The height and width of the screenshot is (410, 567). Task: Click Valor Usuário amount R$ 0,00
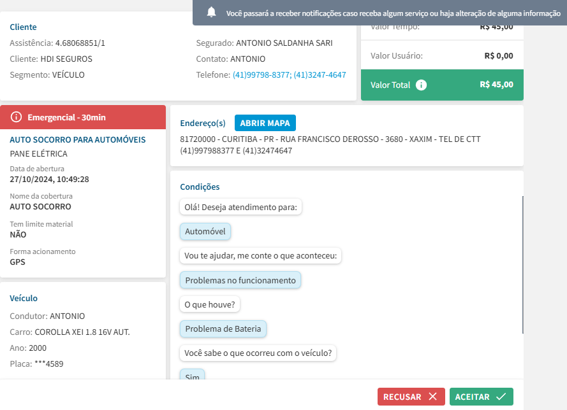coord(499,55)
